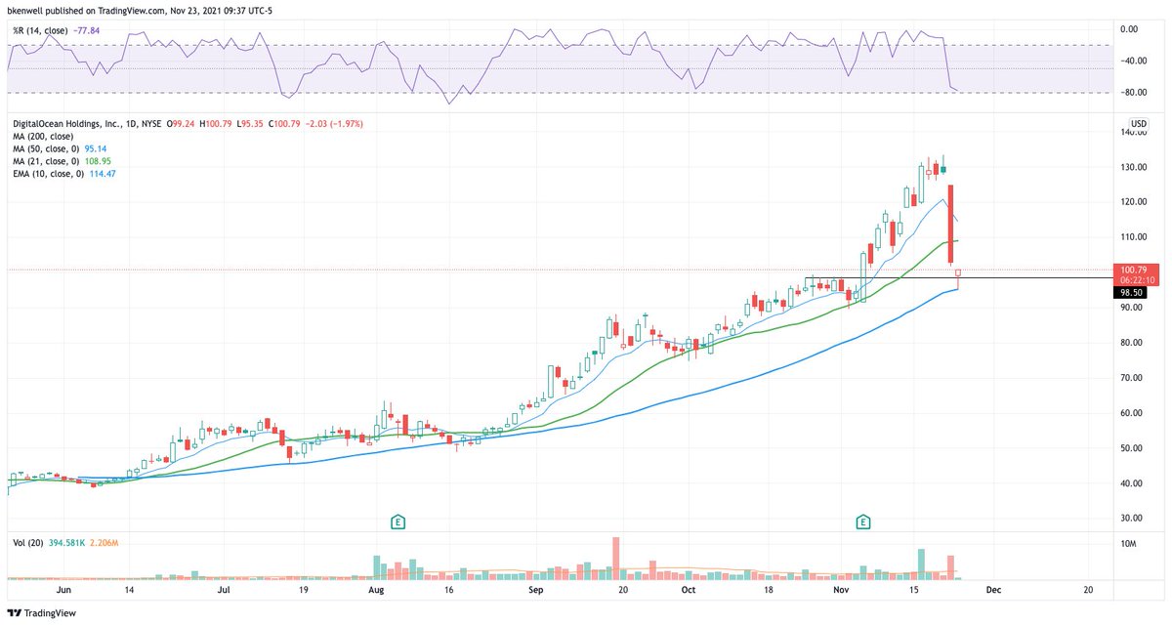This screenshot has width=1172, height=626.
Task: Click the black 98.50 horizontal line price tag
Action: [1131, 291]
